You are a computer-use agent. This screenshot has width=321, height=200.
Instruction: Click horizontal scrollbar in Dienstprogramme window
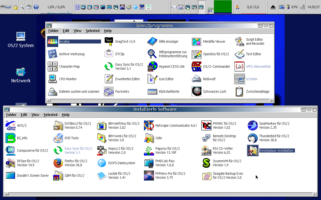pos(159,100)
